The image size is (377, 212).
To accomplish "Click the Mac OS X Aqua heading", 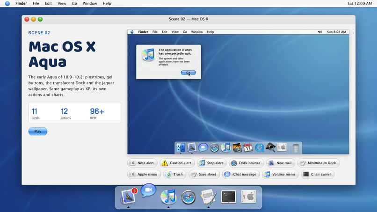I will point(62,54).
